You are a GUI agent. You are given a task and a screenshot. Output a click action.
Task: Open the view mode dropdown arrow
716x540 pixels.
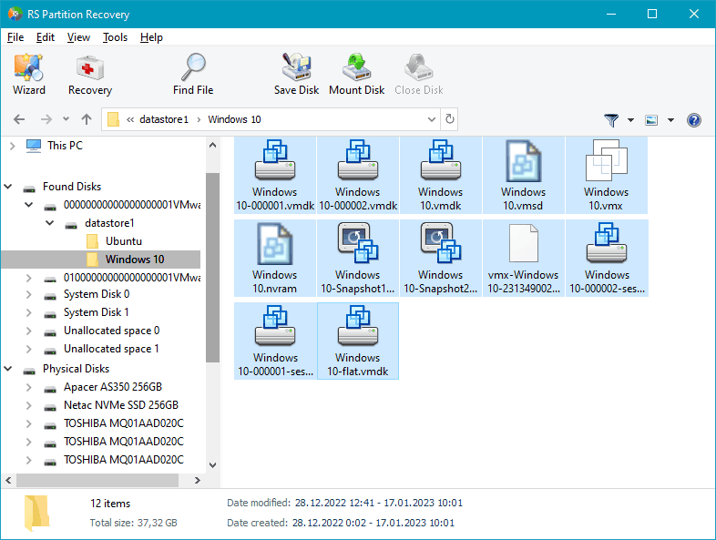[670, 120]
